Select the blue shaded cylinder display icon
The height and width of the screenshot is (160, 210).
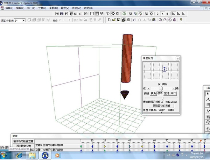click(x=62, y=14)
